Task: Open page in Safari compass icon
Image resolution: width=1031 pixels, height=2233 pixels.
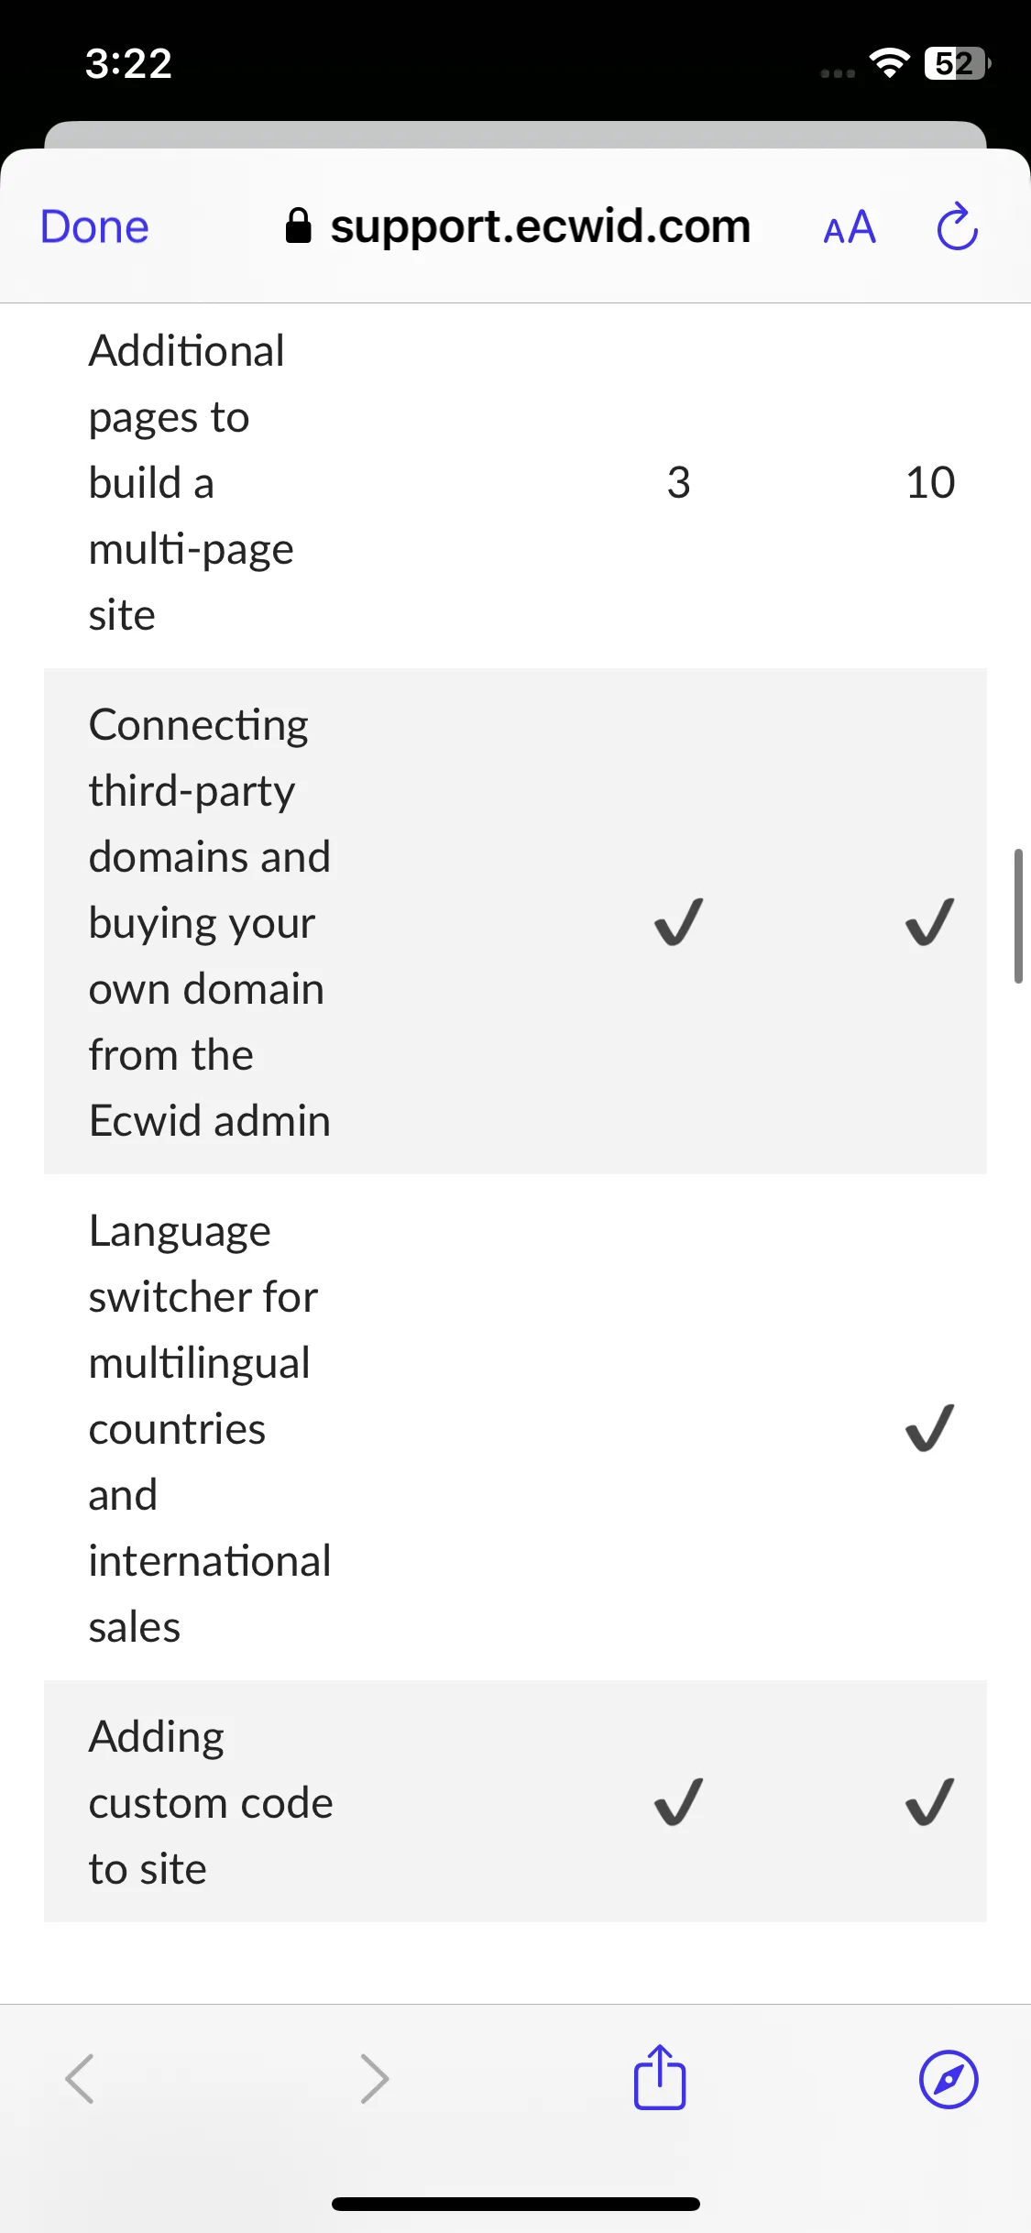Action: pyautogui.click(x=949, y=2079)
